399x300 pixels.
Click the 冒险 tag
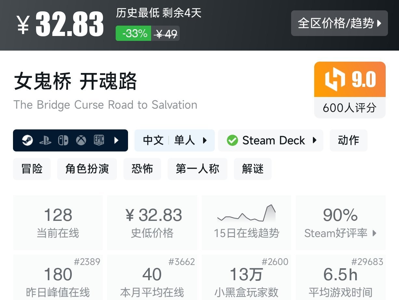pyautogui.click(x=32, y=169)
